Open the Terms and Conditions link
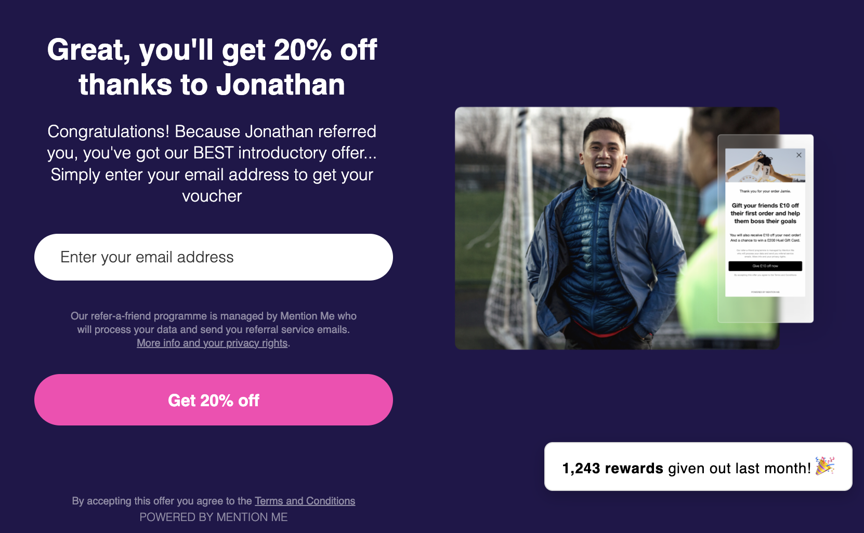Viewport: 864px width, 533px height. [x=305, y=501]
